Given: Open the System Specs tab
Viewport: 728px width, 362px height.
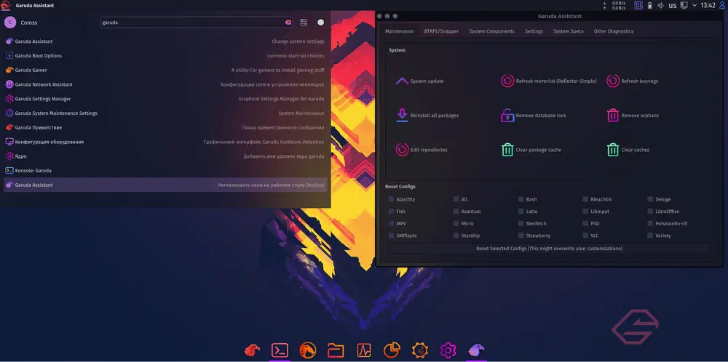Looking at the screenshot, I should click(569, 31).
